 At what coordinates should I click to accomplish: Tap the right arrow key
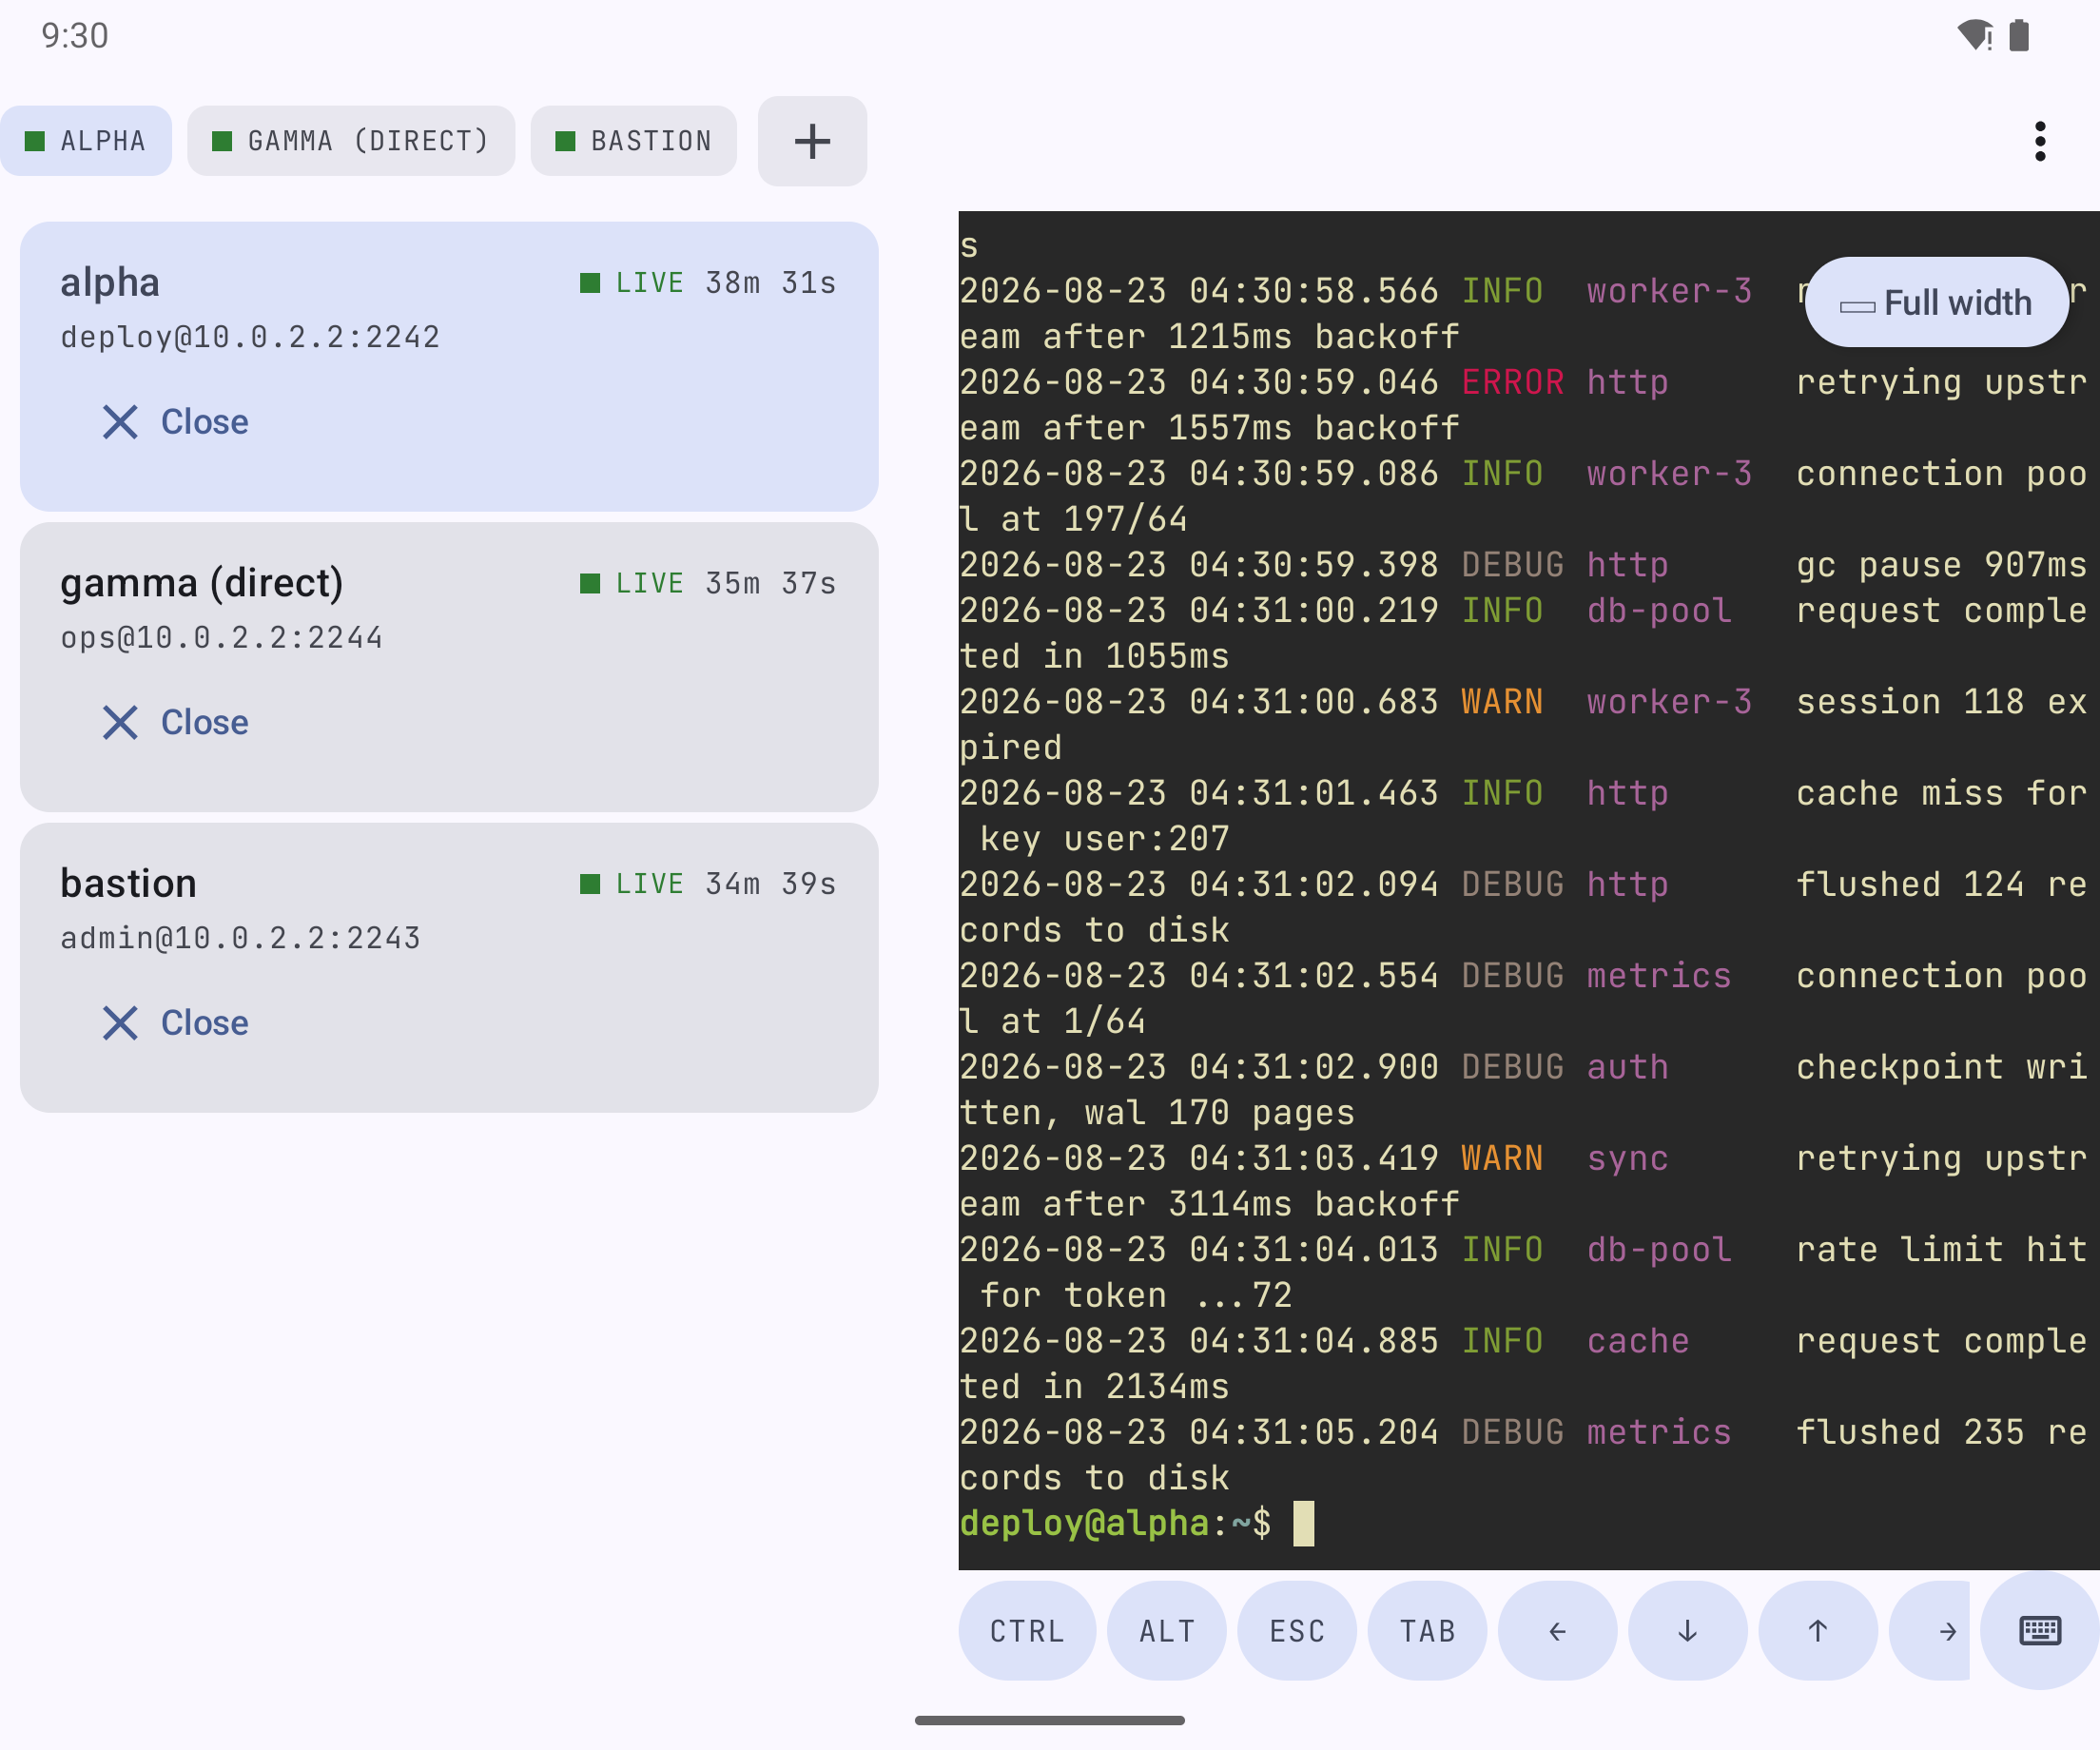(x=1930, y=1631)
